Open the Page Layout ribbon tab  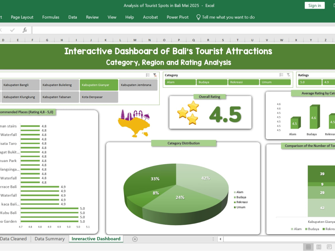coord(22,17)
